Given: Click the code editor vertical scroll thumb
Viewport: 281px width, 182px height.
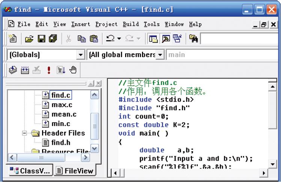Looking at the screenshot, I should (x=273, y=110).
